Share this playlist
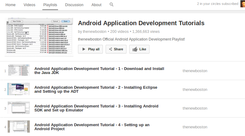This screenshot has height=136, width=245. pyautogui.click(x=116, y=49)
